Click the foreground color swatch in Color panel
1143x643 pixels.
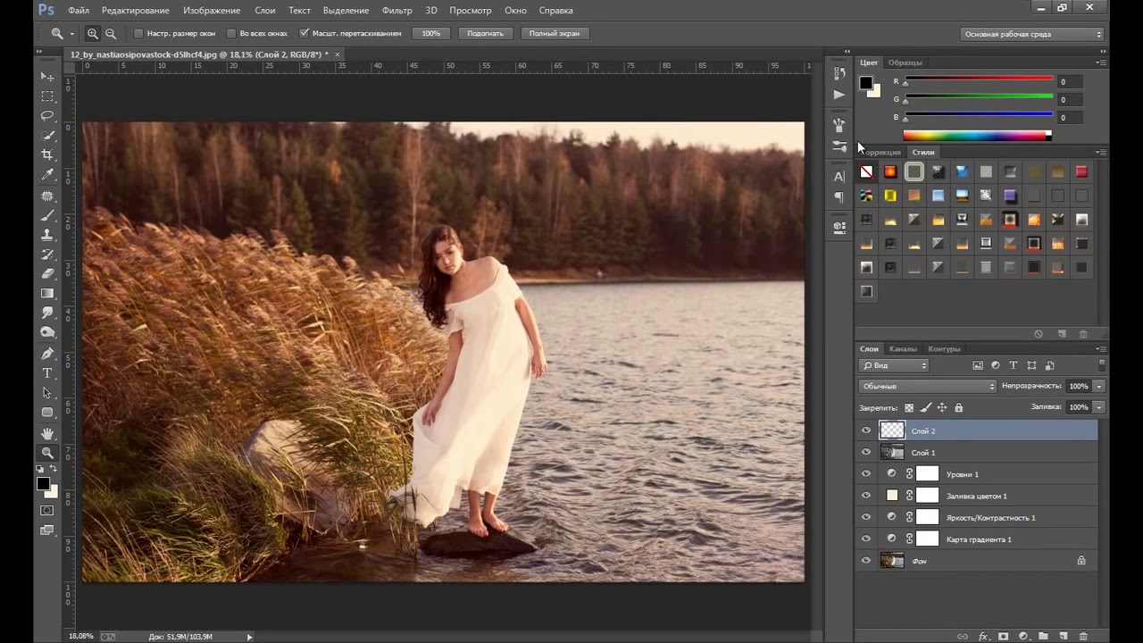(865, 83)
